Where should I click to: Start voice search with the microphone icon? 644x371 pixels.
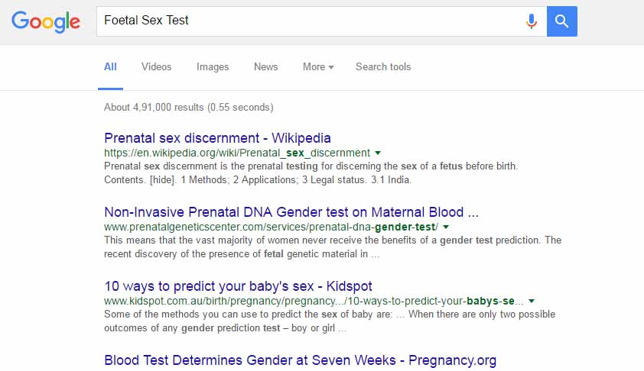[x=532, y=21]
